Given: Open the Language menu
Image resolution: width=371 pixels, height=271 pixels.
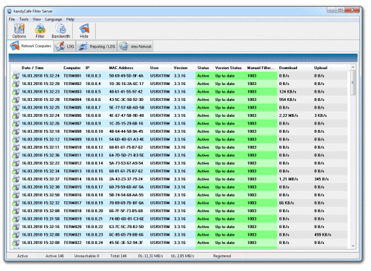Looking at the screenshot, I should click(x=53, y=19).
